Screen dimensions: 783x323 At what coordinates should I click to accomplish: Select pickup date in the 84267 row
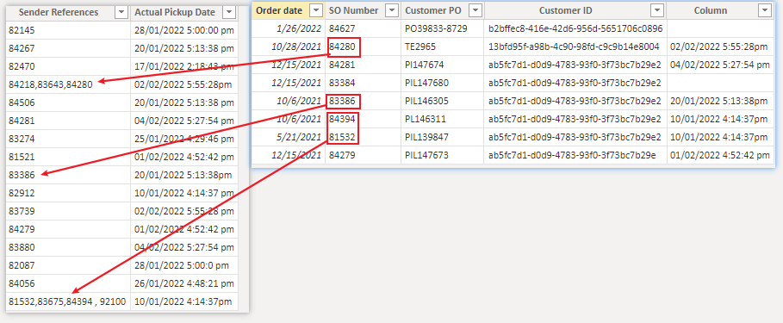tap(184, 48)
